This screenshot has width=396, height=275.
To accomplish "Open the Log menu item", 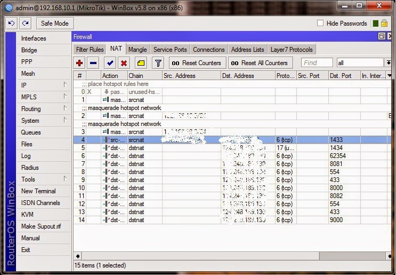I will point(44,156).
